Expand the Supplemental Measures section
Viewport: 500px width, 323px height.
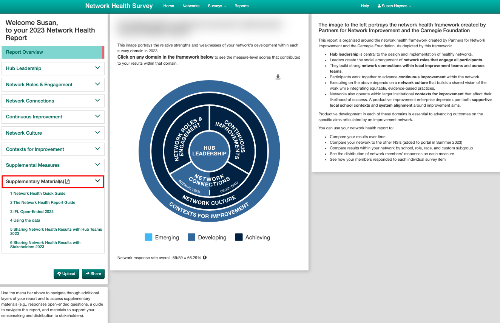coord(53,165)
